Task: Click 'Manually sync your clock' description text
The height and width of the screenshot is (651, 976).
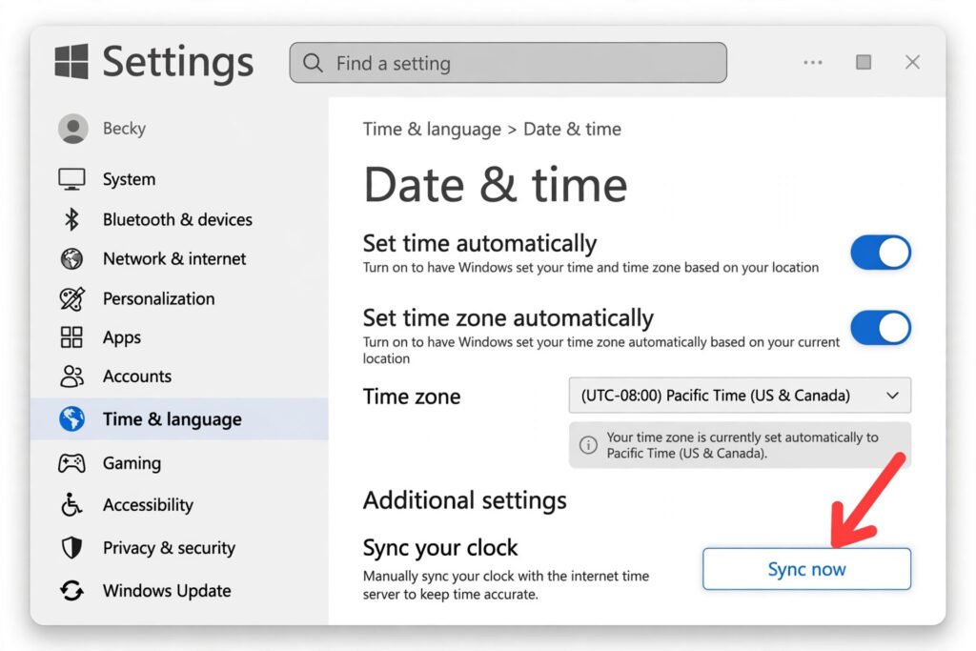Action: 506,585
